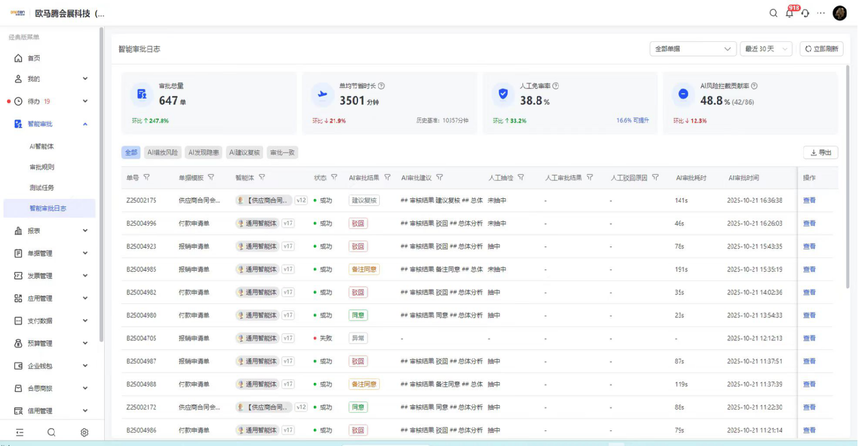Open the 全部单据 dropdown
The height and width of the screenshot is (446, 858).
click(x=693, y=49)
